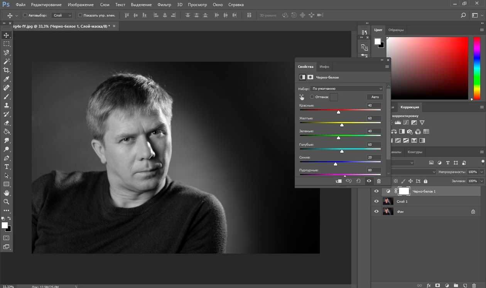Open the layer blend mode dropdown
Image resolution: width=486 pixels, height=288 pixels.
[413, 172]
